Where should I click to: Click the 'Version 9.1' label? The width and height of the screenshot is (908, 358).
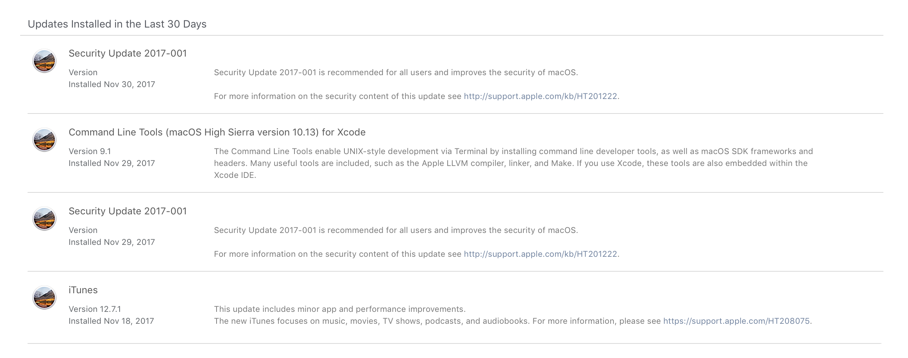[x=90, y=151]
